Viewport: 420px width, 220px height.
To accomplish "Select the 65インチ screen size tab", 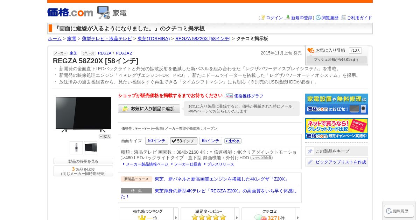I will tap(211, 141).
